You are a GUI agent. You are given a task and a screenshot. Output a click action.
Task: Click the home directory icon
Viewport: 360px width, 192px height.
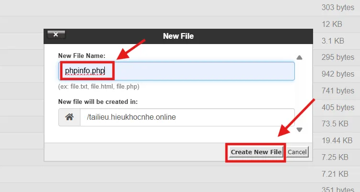[69, 117]
